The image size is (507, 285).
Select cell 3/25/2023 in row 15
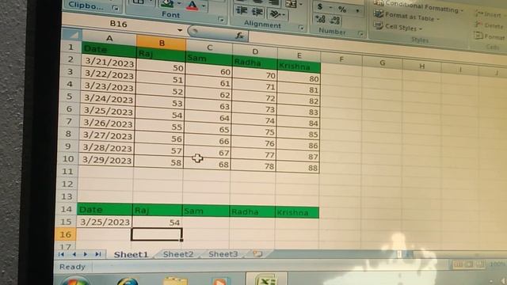point(105,222)
